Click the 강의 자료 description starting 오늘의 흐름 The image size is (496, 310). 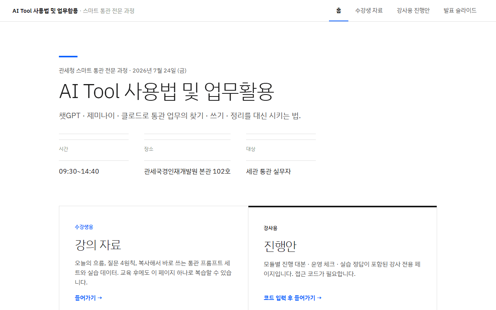tap(153, 273)
